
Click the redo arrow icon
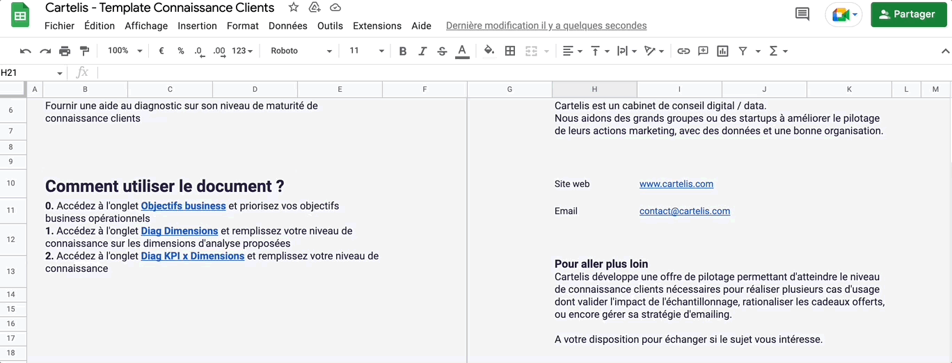pos(45,51)
